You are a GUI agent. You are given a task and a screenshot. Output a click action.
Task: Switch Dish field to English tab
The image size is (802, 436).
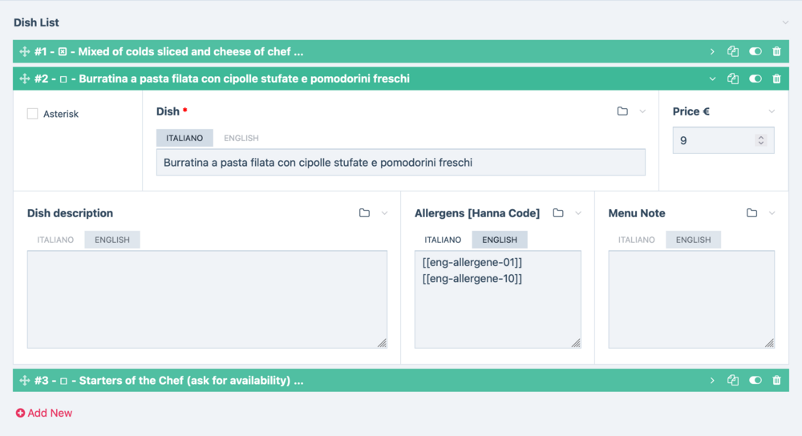click(241, 138)
